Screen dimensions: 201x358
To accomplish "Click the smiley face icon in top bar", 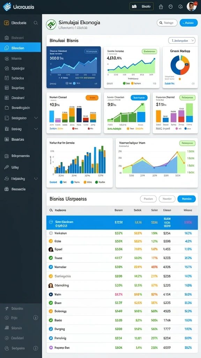I will pyautogui.click(x=170, y=7).
